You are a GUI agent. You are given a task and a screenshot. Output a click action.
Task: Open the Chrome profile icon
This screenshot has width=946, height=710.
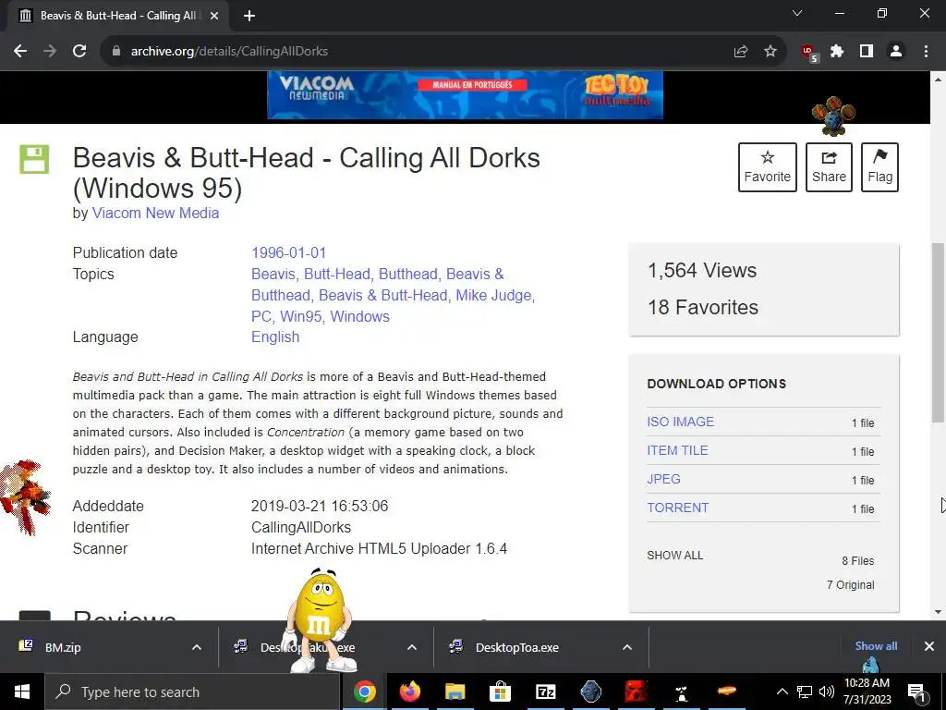point(896,52)
